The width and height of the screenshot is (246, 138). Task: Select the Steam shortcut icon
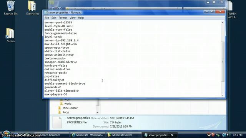pyautogui.click(x=10, y=35)
